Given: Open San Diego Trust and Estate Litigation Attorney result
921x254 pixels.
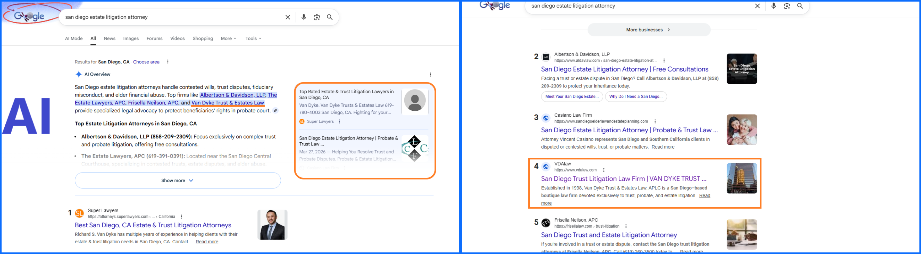Looking at the screenshot, I should point(609,235).
